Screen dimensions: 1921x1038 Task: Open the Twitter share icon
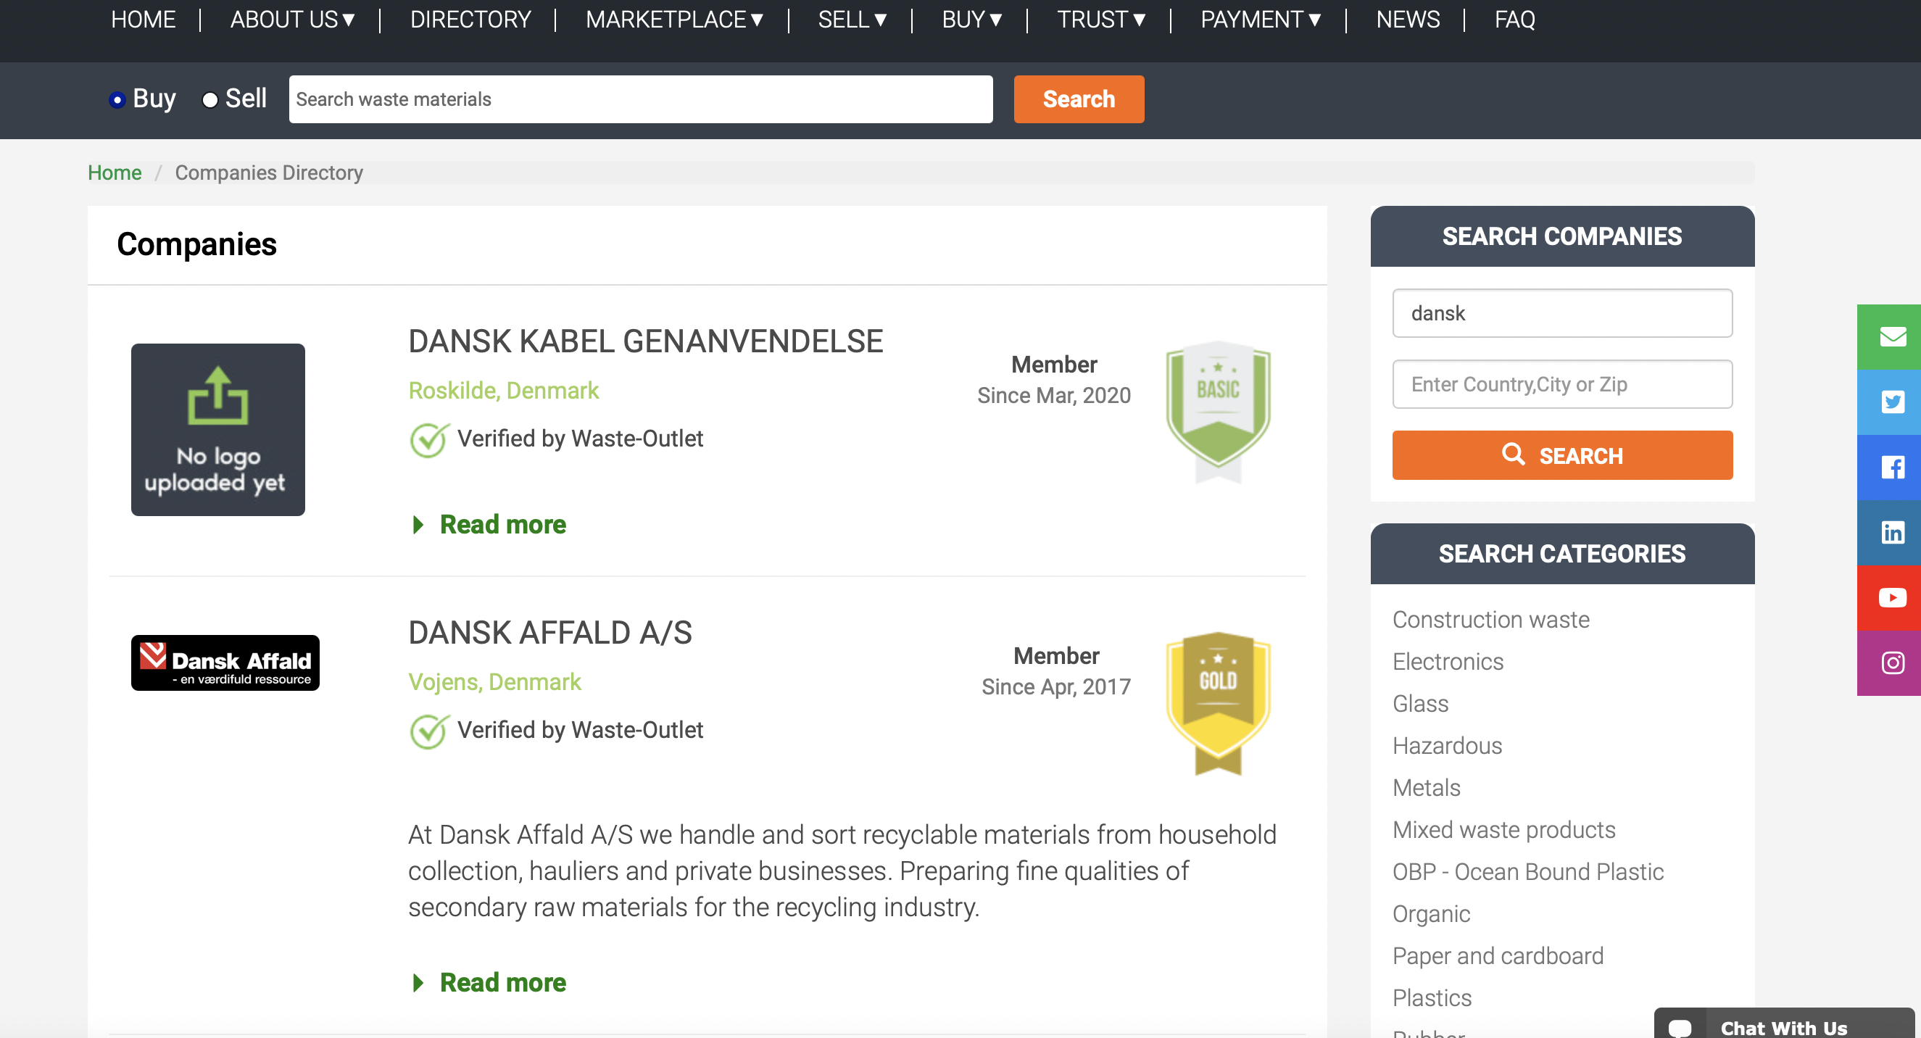pyautogui.click(x=1891, y=402)
